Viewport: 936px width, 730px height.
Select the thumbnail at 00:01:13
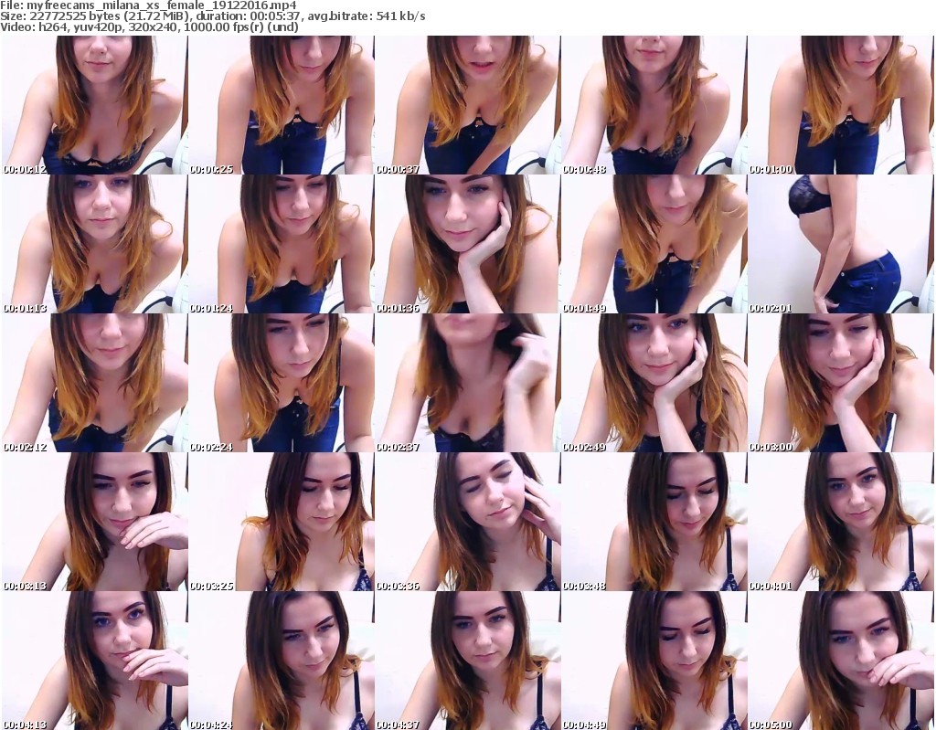coord(94,244)
